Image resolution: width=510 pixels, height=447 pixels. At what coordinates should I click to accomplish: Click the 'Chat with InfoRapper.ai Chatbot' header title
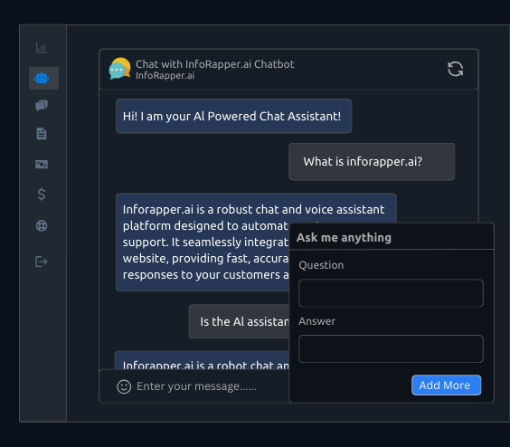click(214, 64)
